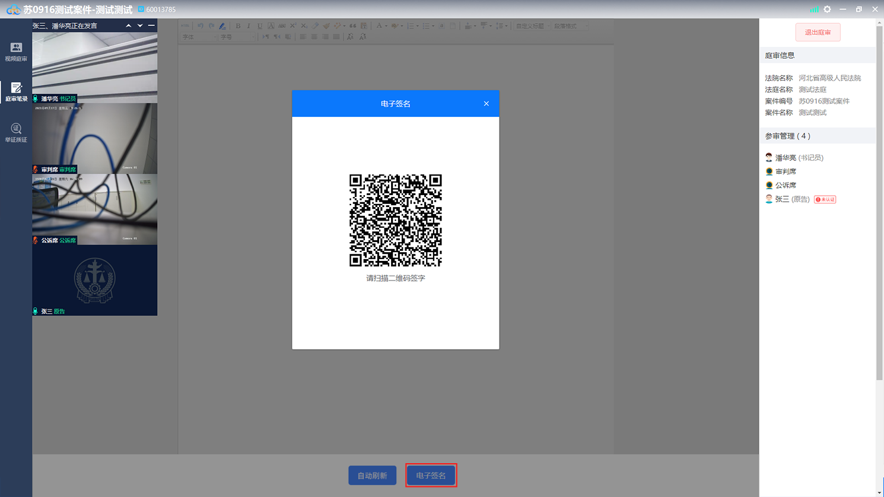
Task: Select 公诉席 in participant list
Action: tap(785, 185)
